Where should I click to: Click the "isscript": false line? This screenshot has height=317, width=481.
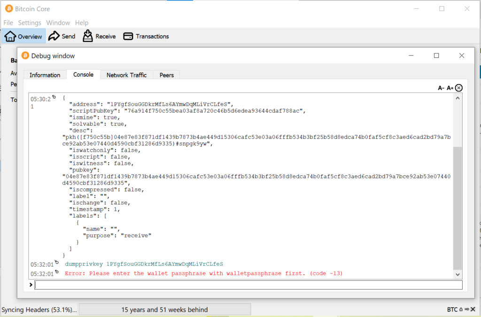[100, 157]
